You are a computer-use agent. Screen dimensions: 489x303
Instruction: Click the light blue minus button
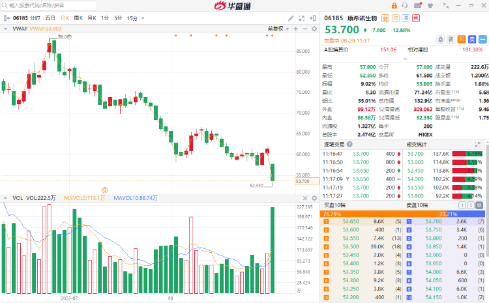482,39
